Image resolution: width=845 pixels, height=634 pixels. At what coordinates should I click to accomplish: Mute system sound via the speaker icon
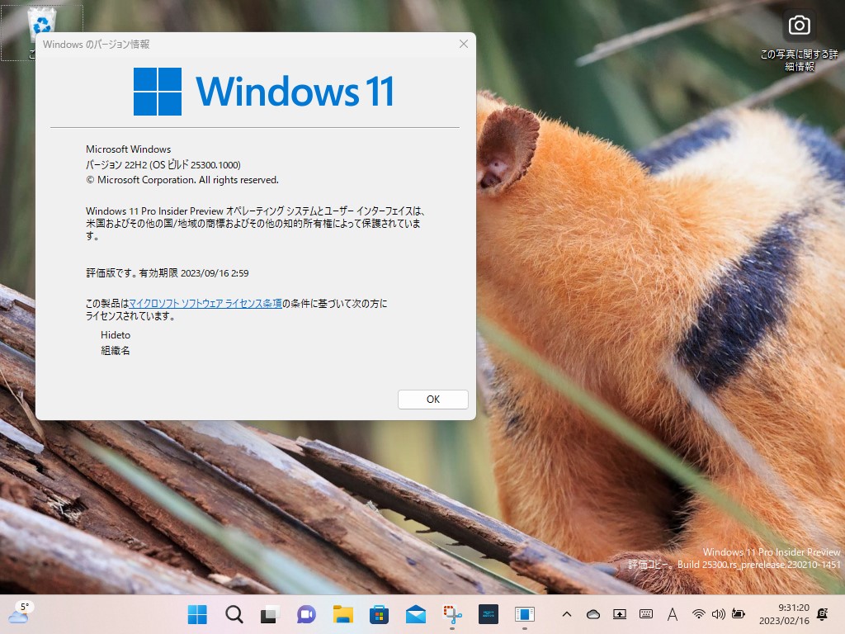pyautogui.click(x=719, y=614)
